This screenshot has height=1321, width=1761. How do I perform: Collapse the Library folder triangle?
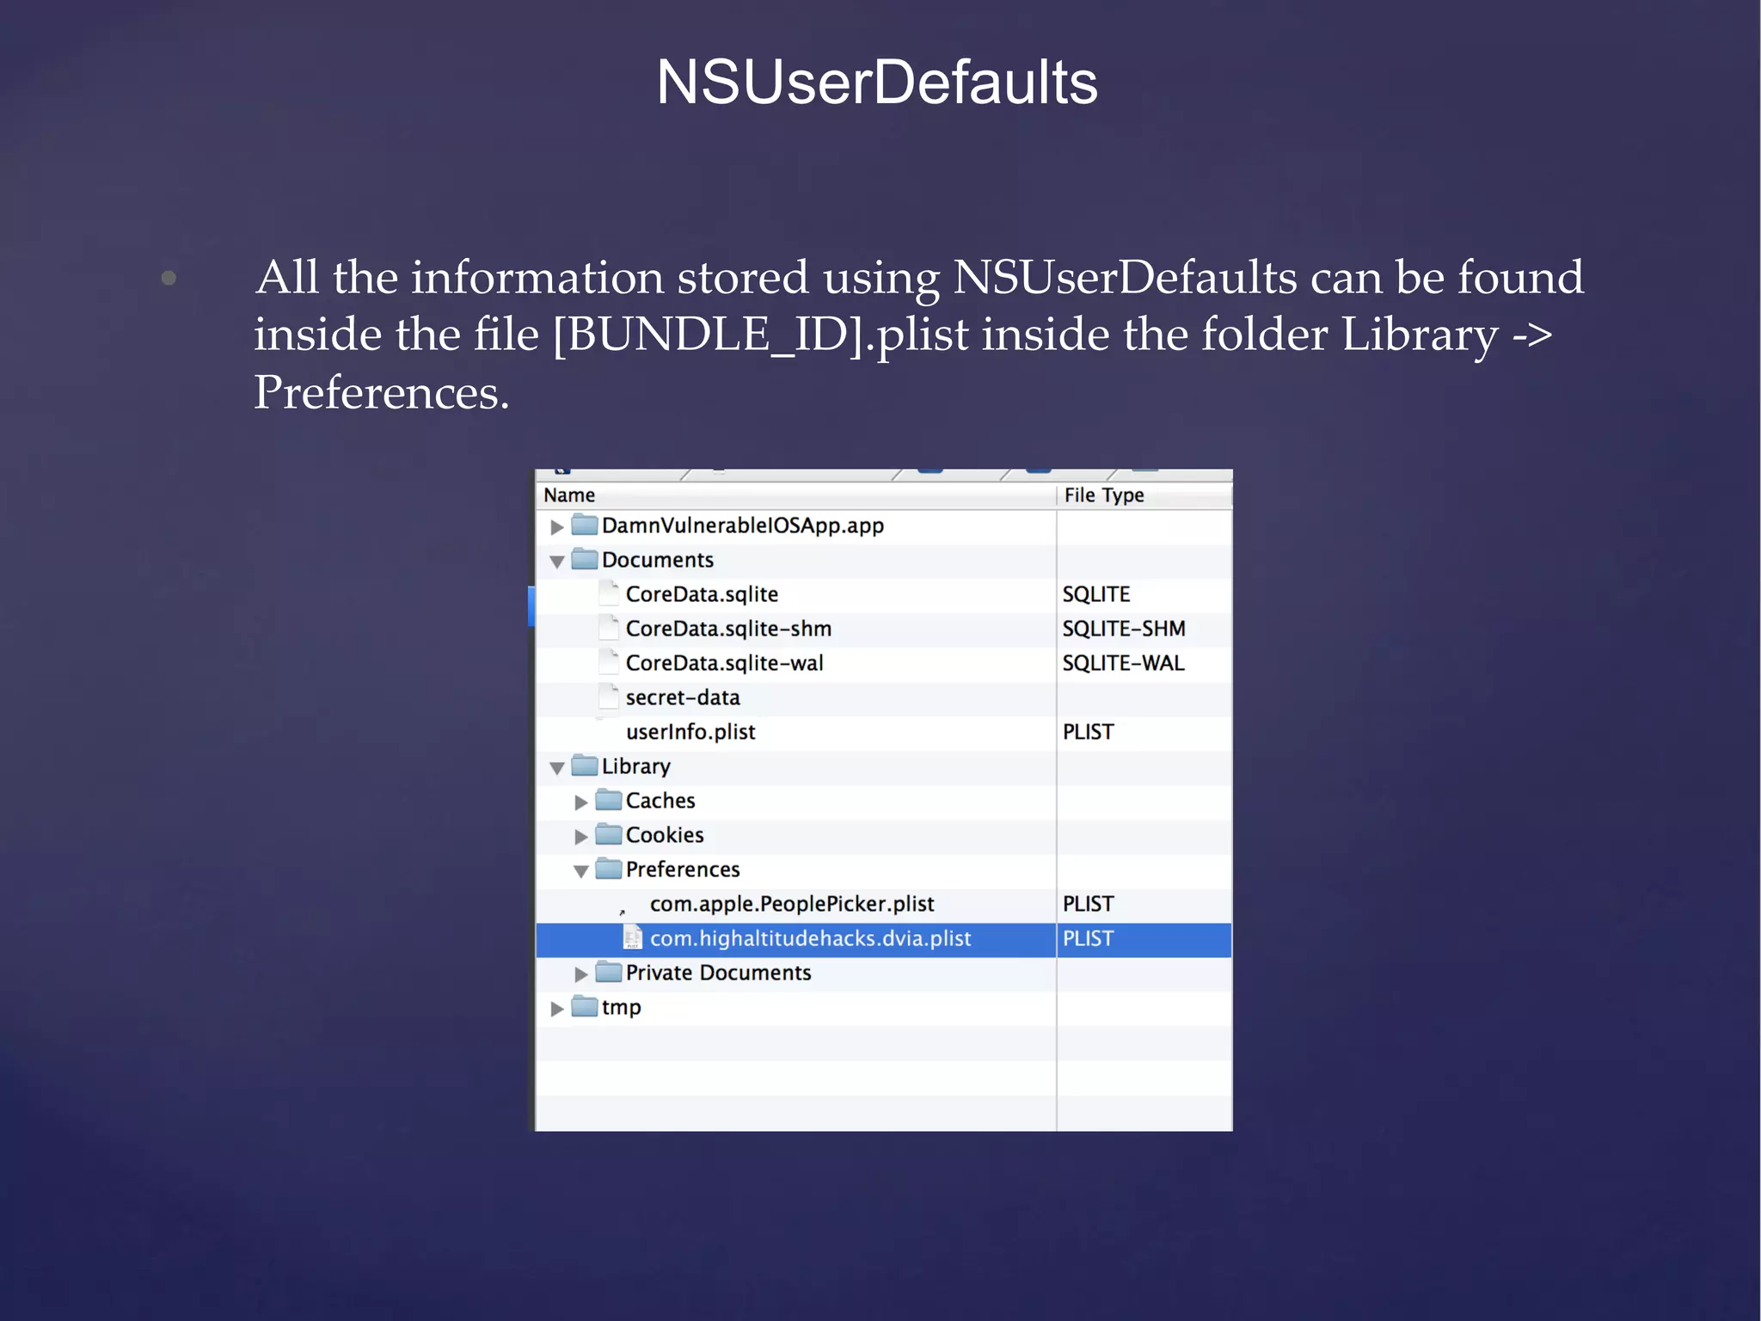coord(556,768)
